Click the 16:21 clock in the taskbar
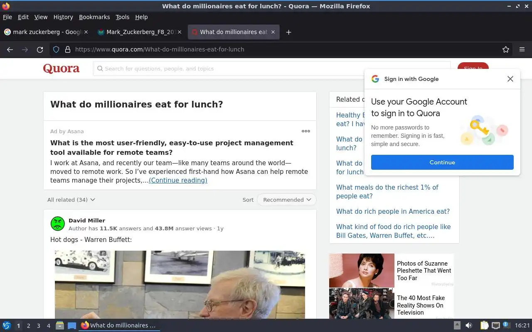The height and width of the screenshot is (332, 532). point(522,325)
